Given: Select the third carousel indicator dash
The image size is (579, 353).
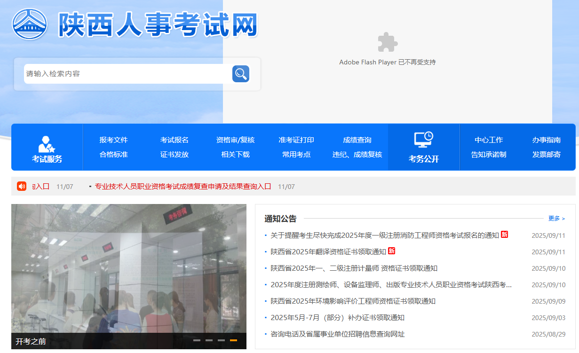Looking at the screenshot, I should (x=221, y=340).
